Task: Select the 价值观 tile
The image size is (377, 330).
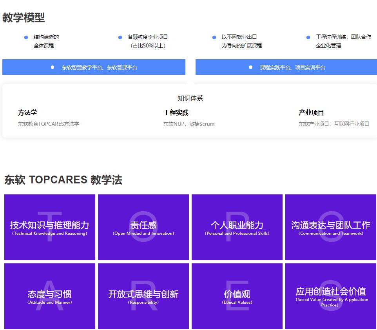Action: [x=237, y=296]
